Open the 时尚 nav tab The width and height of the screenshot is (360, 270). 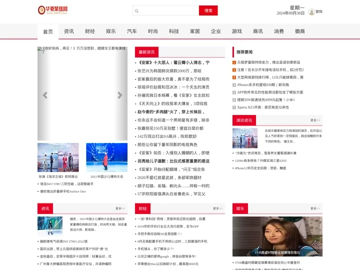coord(153,31)
